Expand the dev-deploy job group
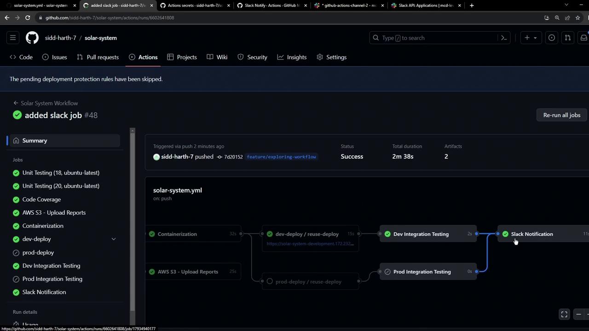The height and width of the screenshot is (331, 589). pyautogui.click(x=114, y=239)
